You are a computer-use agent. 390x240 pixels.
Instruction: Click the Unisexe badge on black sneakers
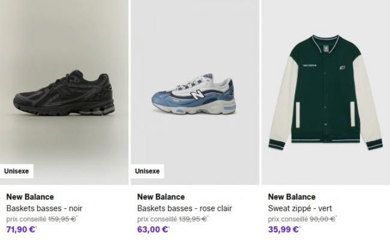tap(16, 171)
